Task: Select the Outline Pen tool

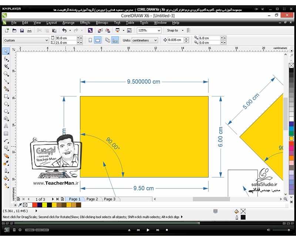Action: point(6,171)
